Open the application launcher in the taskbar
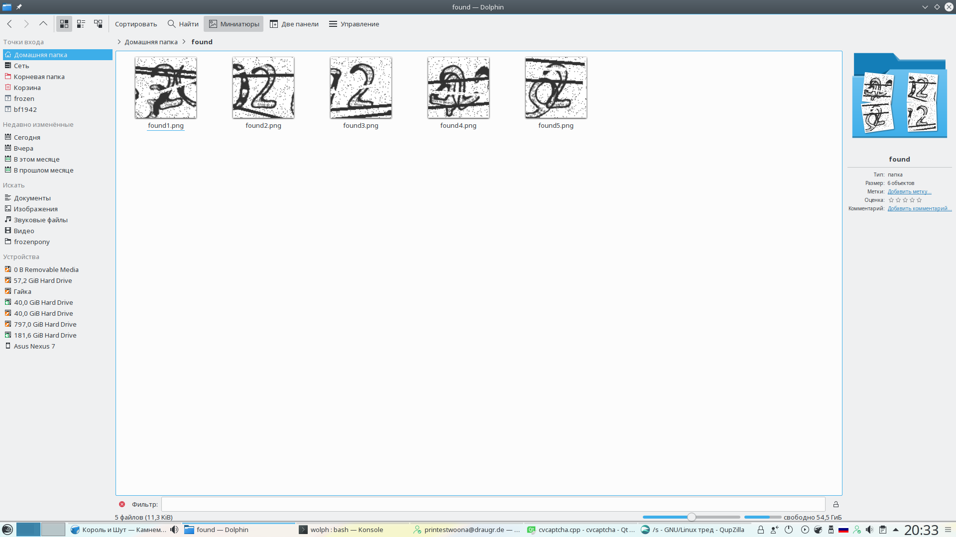Image resolution: width=956 pixels, height=537 pixels. pos(7,530)
